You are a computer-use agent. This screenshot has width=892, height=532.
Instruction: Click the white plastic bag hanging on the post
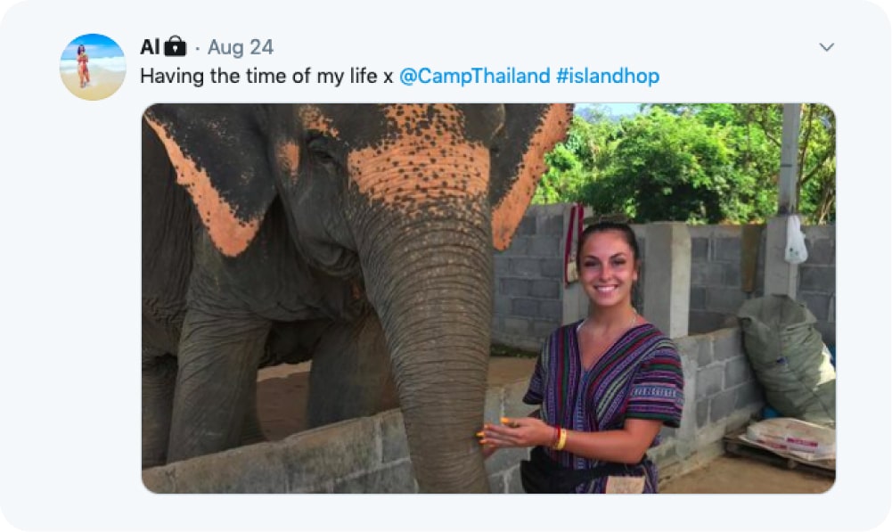tap(796, 241)
